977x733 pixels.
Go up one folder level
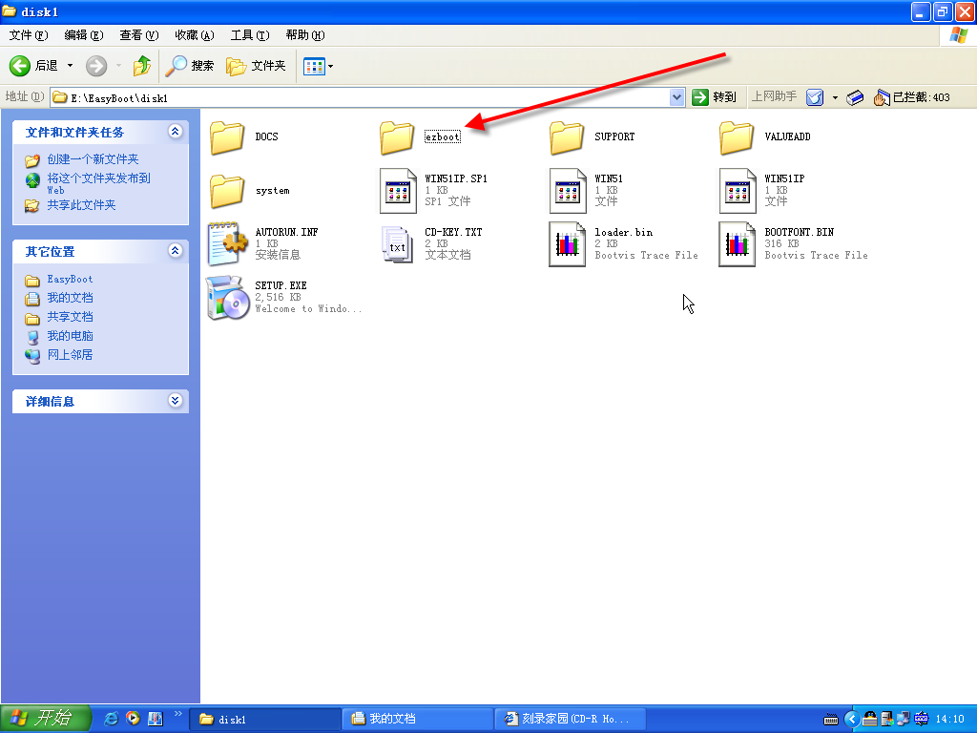coord(142,66)
